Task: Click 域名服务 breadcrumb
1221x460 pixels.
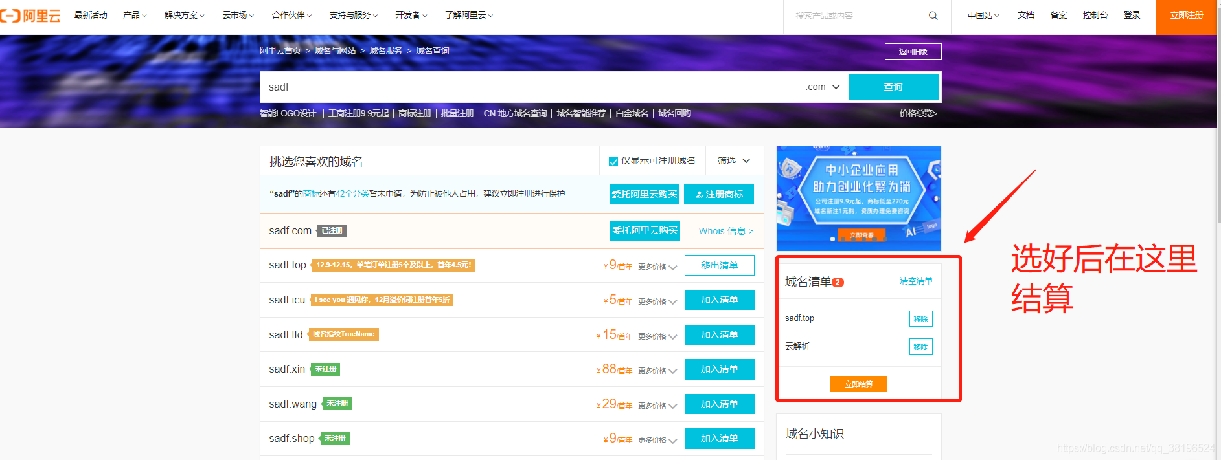Action: [x=385, y=50]
